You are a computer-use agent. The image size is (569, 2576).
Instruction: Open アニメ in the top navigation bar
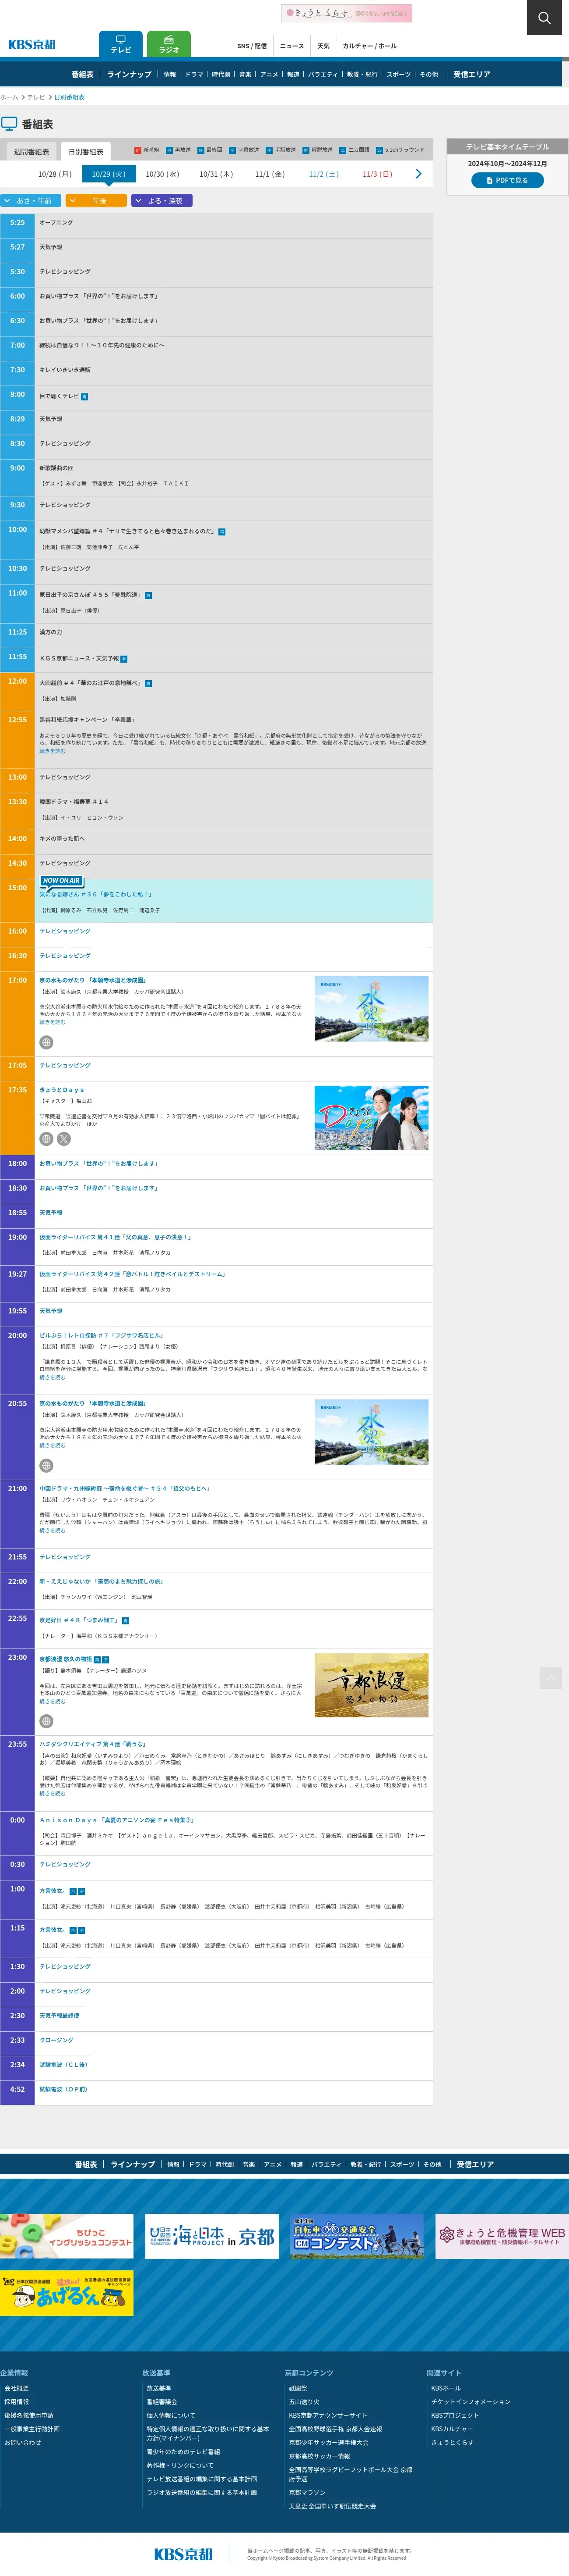(x=270, y=74)
